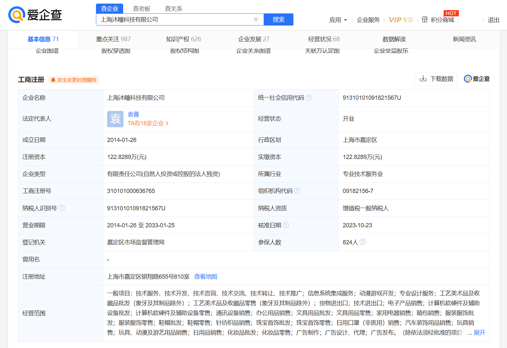Click the 搜索 search button
Screen dimensions: 507x348
tap(278, 19)
